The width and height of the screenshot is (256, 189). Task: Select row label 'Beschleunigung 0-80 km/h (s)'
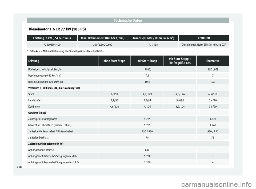[45, 76]
